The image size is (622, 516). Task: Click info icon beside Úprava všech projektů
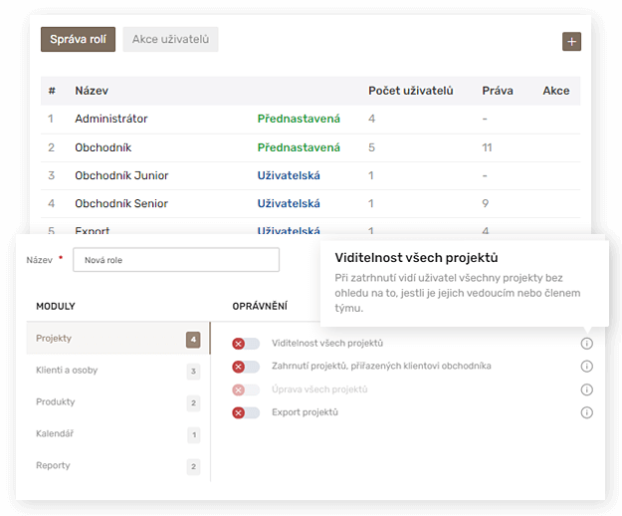(586, 389)
